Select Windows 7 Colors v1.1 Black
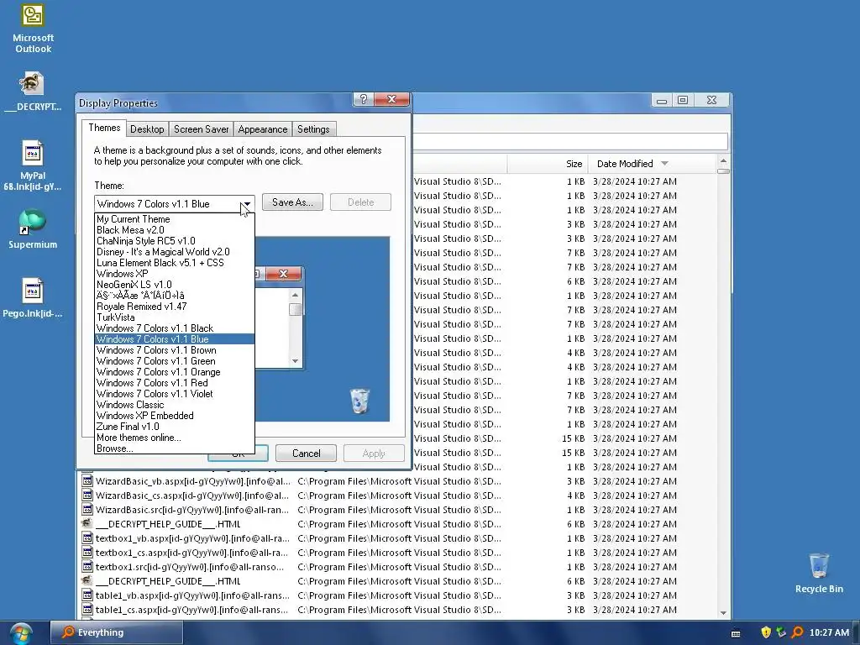This screenshot has width=860, height=645. point(175,328)
